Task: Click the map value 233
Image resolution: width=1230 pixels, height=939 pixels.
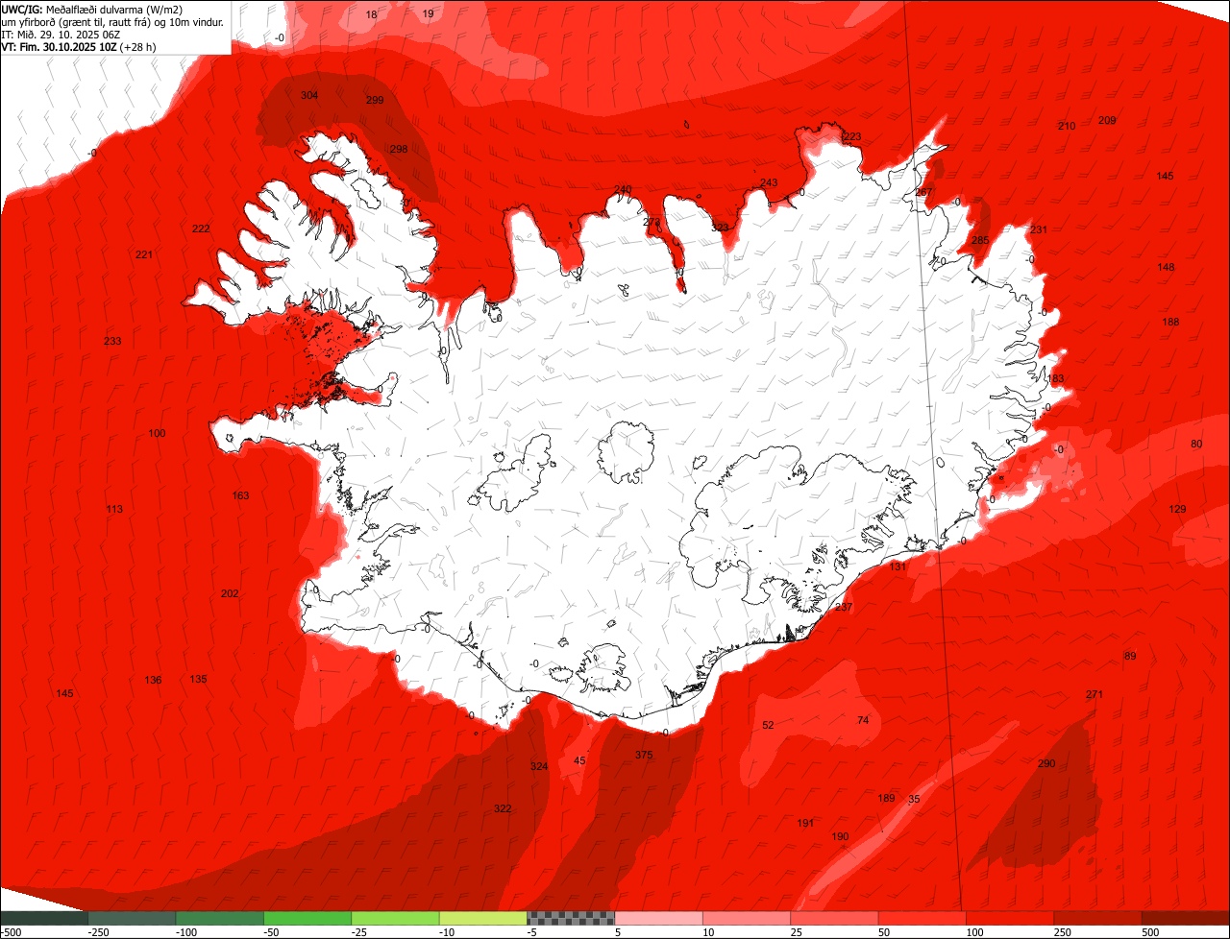Action: click(x=112, y=342)
